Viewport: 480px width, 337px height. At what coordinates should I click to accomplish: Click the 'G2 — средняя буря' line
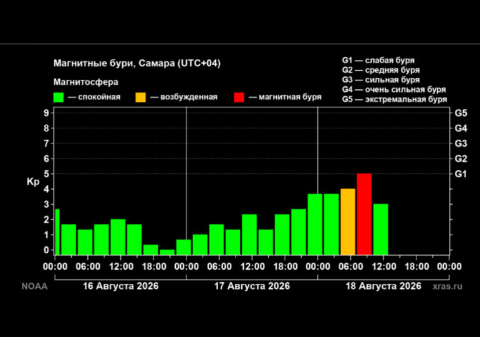pyautogui.click(x=381, y=70)
